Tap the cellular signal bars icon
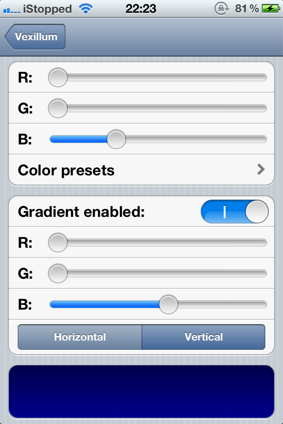Screen dimensions: 283x424 pos(11,11)
